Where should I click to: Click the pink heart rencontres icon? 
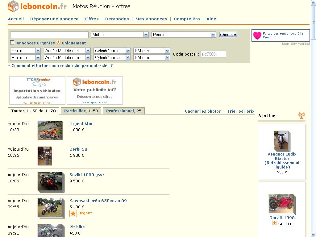pos(257,35)
